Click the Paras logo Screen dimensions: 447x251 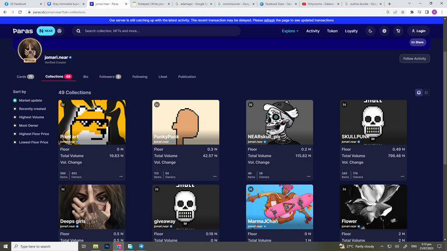pyautogui.click(x=23, y=31)
